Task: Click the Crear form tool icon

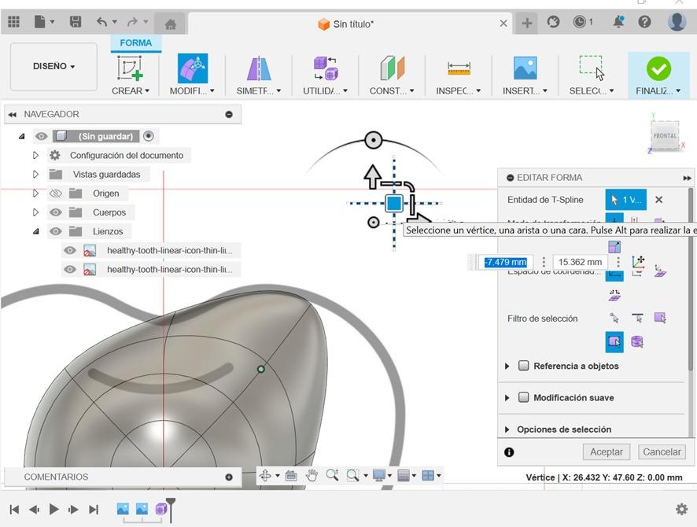Action: [x=130, y=68]
